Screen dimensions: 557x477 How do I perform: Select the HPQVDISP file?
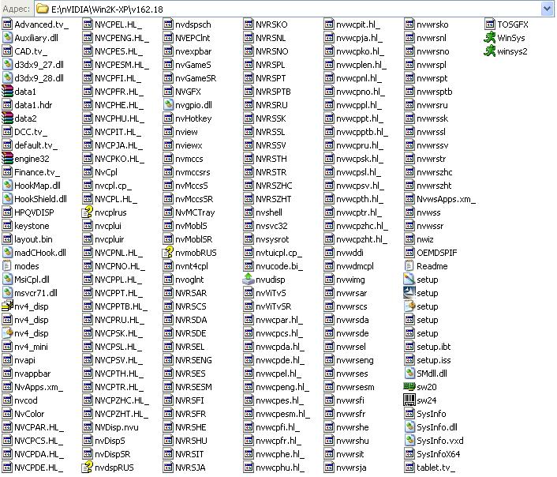28,212
